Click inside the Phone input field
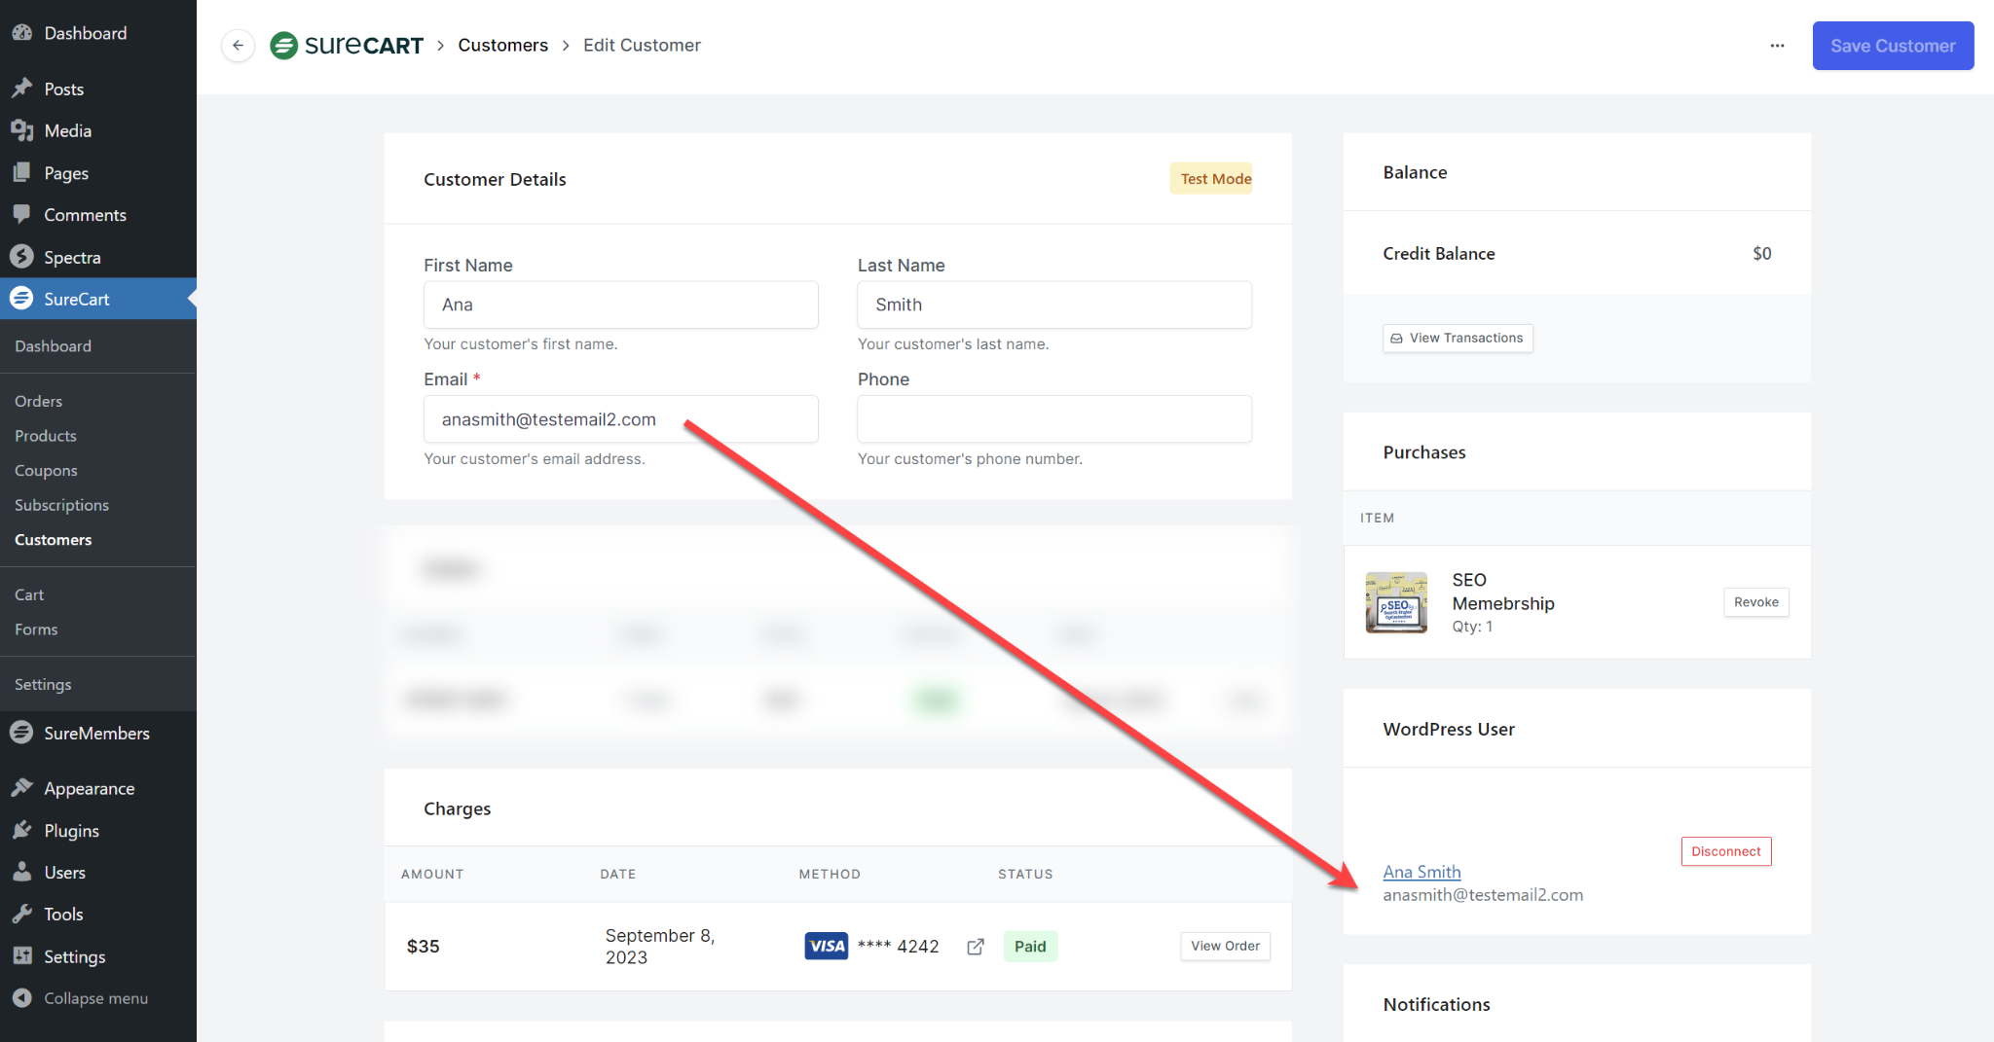Image resolution: width=1994 pixels, height=1042 pixels. (x=1053, y=419)
